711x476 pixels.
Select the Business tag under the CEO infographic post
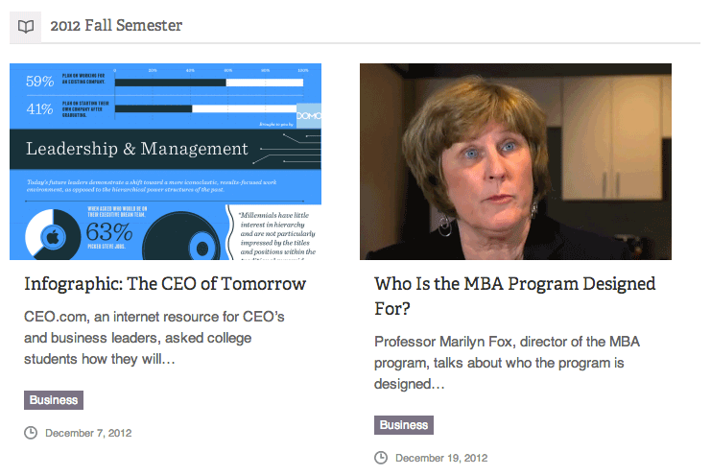tap(54, 400)
